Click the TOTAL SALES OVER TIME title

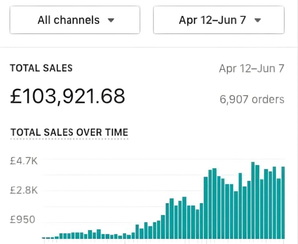point(69,132)
